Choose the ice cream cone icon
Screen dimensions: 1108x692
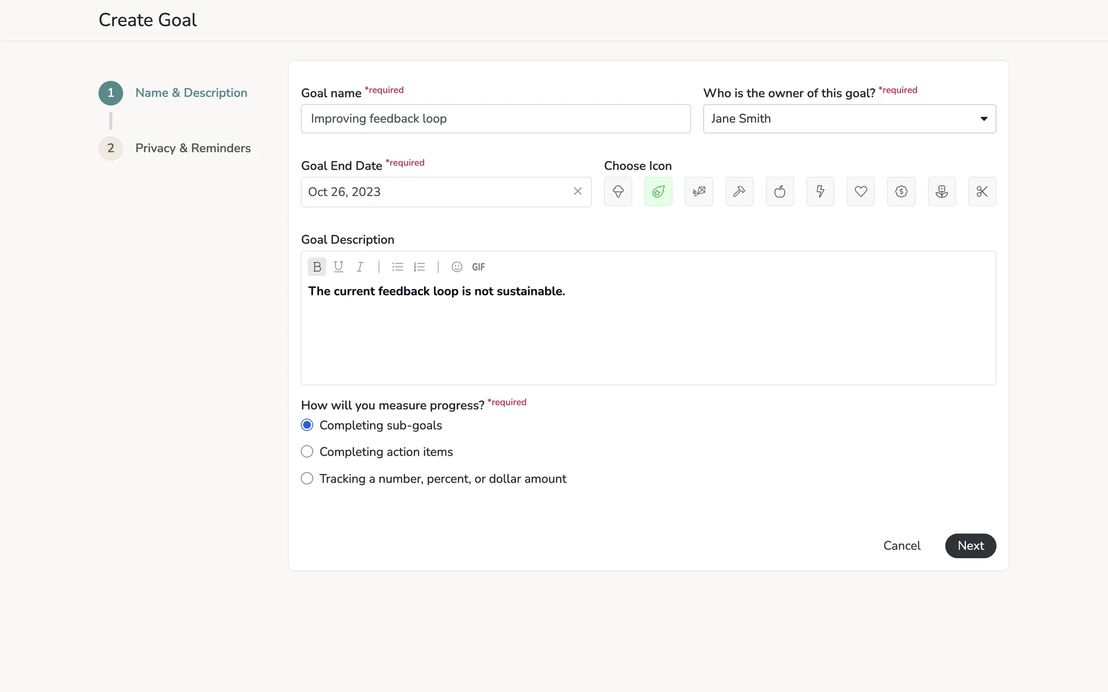(x=617, y=191)
